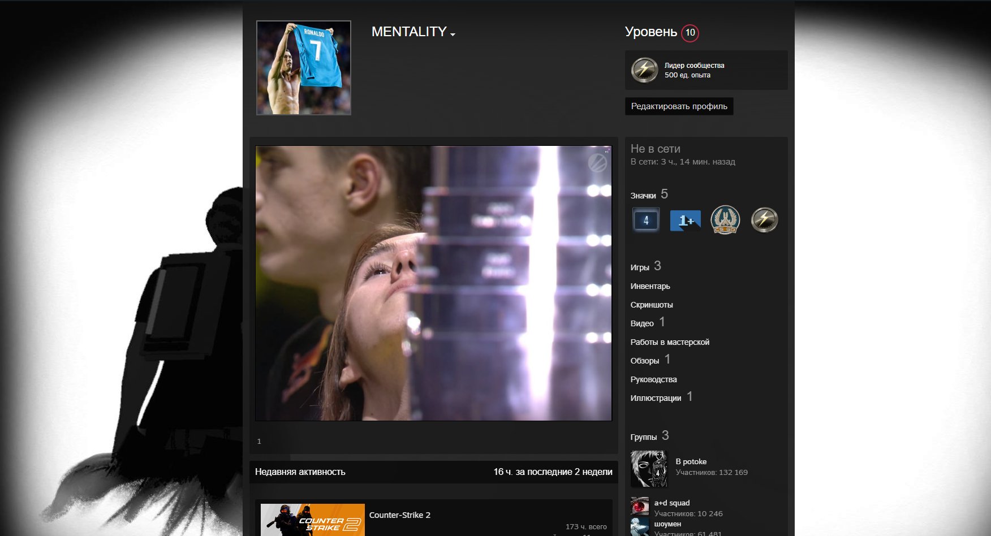Open the Группы groups heading
This screenshot has height=536, width=991.
(x=644, y=437)
